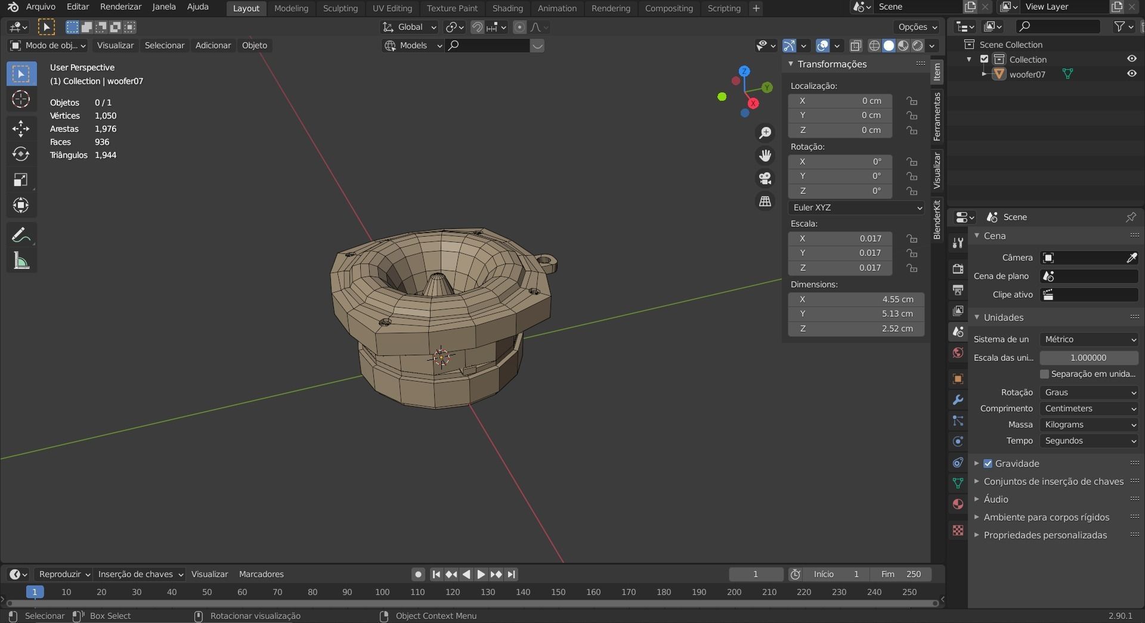Open Marcadores timeline menu
Viewport: 1145px width, 623px height.
[x=261, y=574]
